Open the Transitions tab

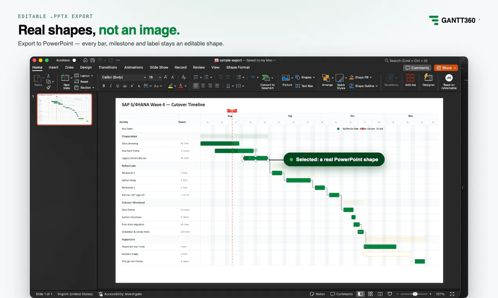tap(108, 67)
